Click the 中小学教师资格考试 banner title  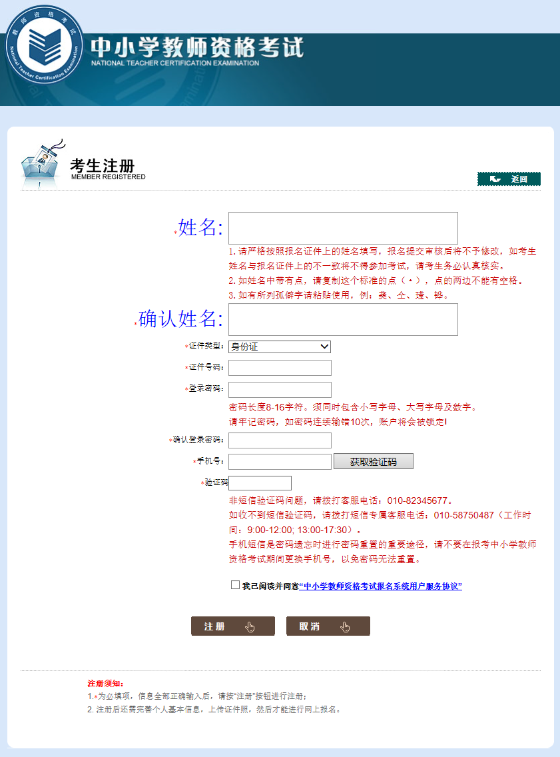click(x=197, y=47)
